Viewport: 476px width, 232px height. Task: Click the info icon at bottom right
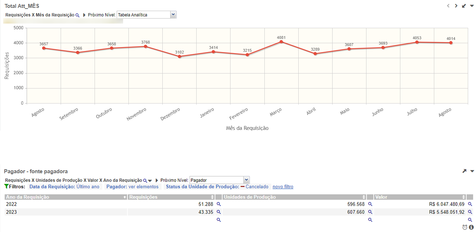pos(471,227)
